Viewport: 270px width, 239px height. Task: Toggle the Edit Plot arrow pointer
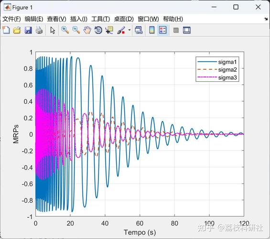pyautogui.click(x=53, y=30)
